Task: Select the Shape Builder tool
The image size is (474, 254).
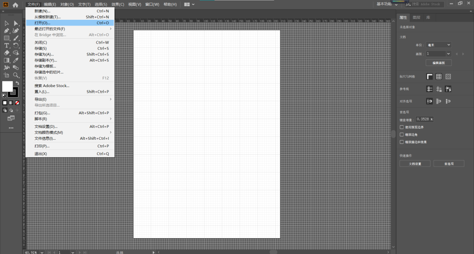Action: pyautogui.click(x=16, y=53)
